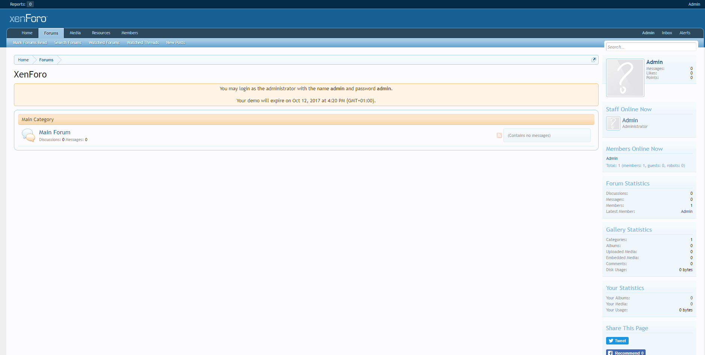This screenshot has height=355, width=705.
Task: Click the Staff Online Now heading
Action: coord(629,109)
